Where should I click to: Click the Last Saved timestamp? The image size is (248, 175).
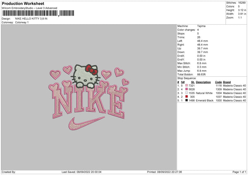pyautogui.click(x=81, y=172)
